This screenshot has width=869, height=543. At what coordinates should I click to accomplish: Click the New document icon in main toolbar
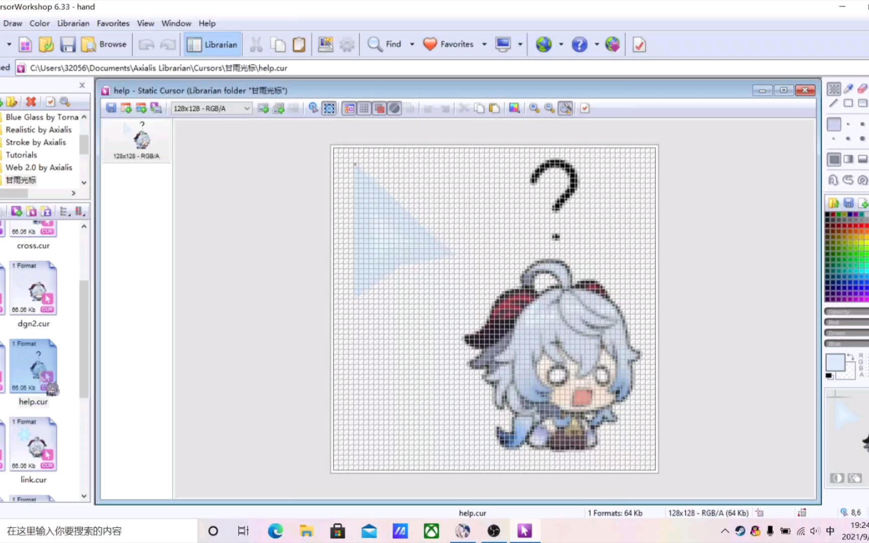tap(25, 45)
